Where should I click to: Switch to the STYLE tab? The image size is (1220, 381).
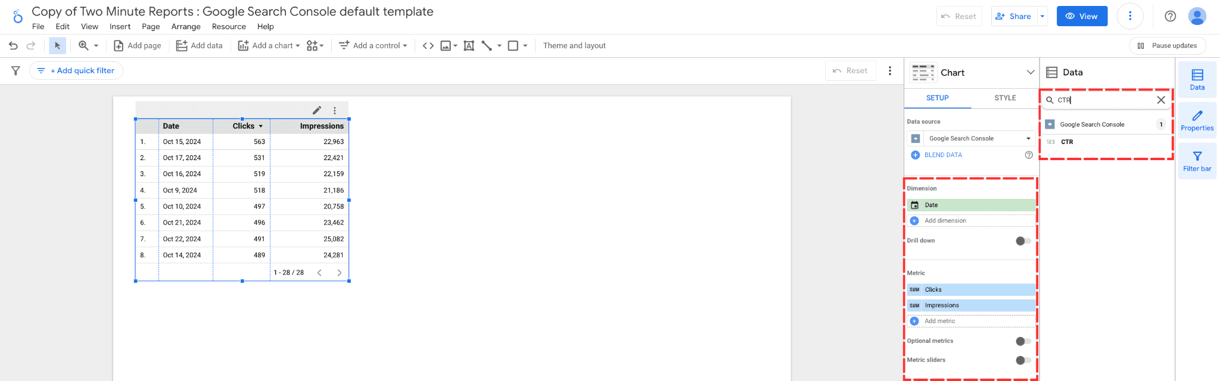1005,98
